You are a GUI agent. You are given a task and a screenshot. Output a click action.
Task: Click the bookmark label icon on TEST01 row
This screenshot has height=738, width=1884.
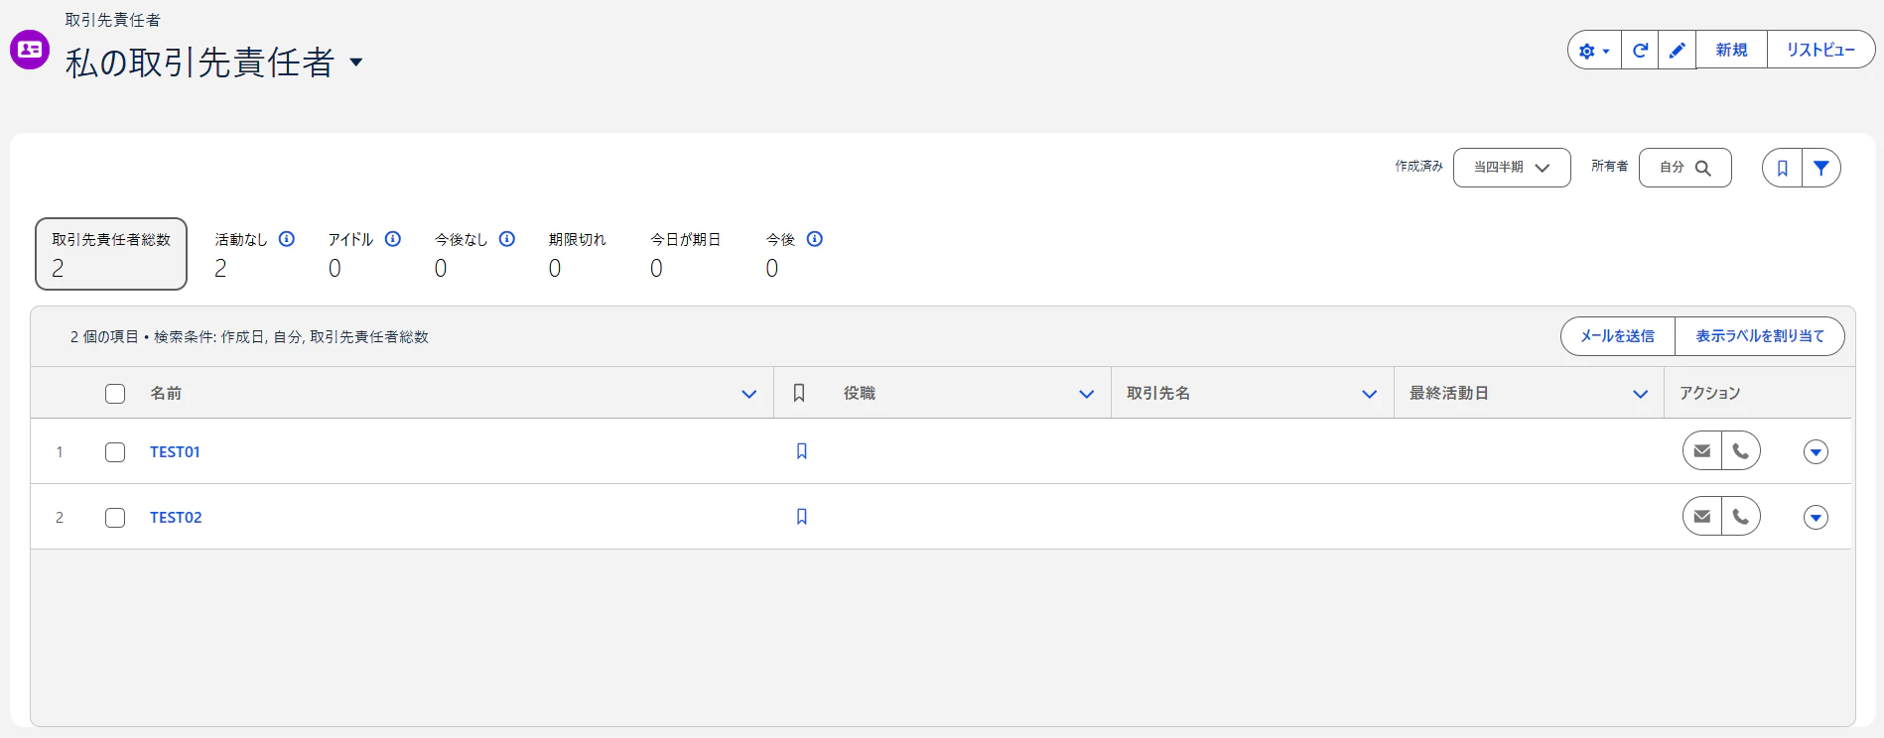(802, 451)
